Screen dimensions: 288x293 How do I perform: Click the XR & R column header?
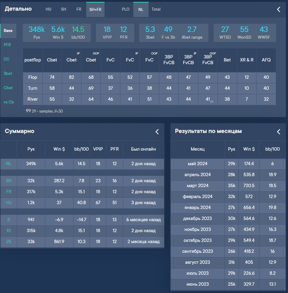click(x=247, y=60)
